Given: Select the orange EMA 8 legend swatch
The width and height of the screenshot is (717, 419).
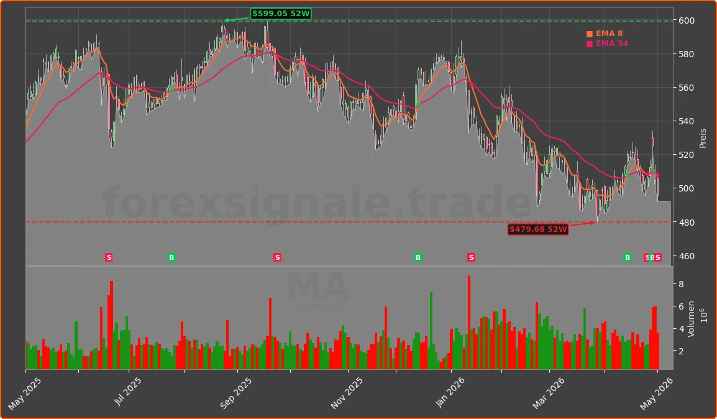Looking at the screenshot, I should (x=590, y=34).
